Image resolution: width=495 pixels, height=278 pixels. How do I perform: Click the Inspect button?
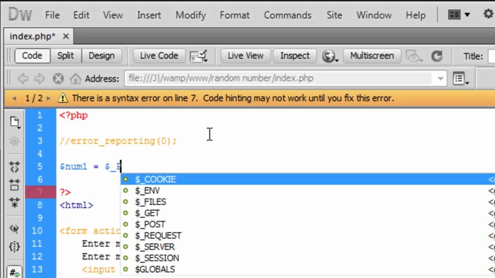pyautogui.click(x=295, y=56)
